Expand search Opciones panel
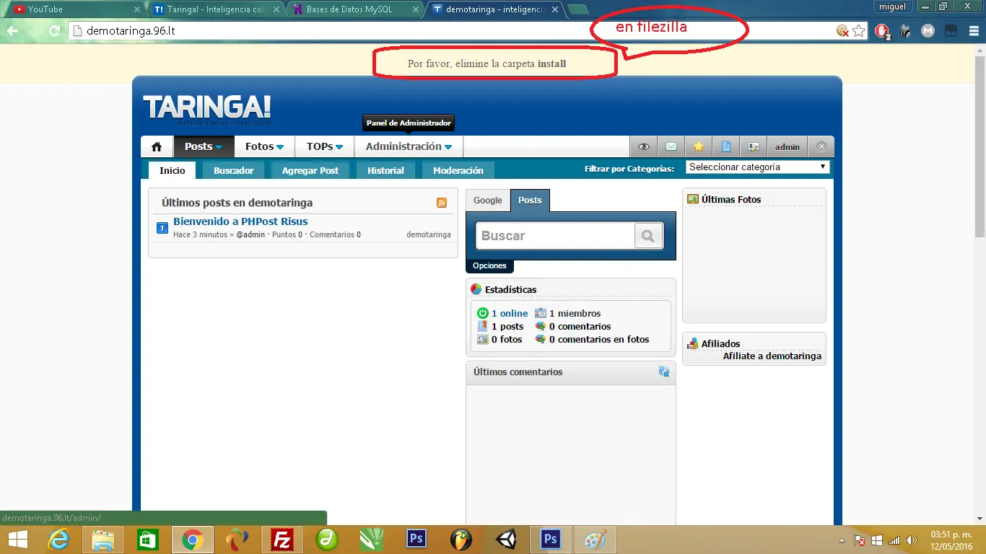 tap(489, 265)
